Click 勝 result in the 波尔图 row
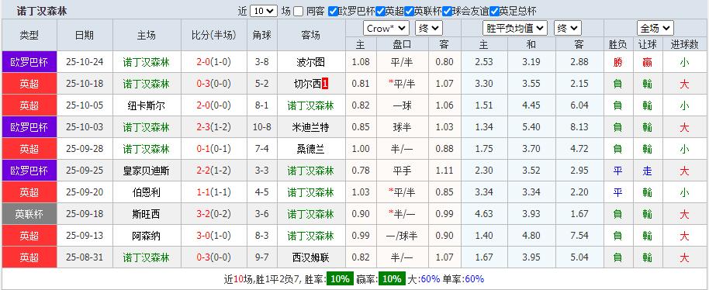 [617, 62]
